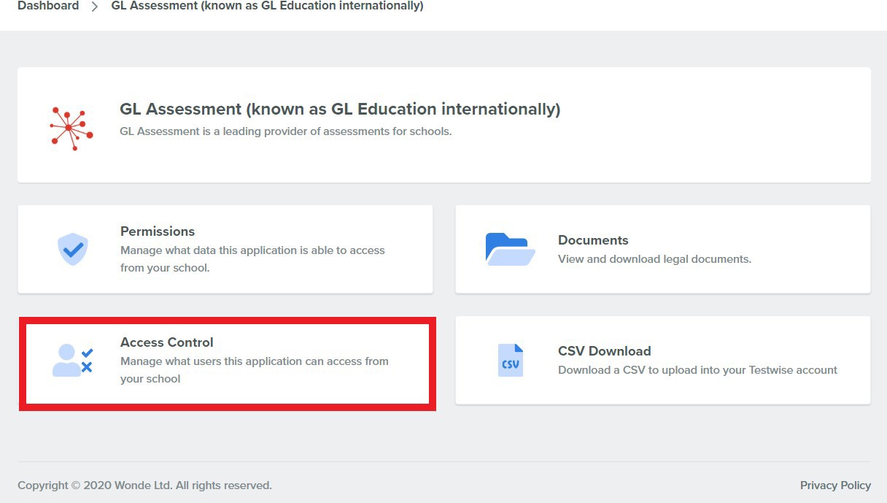Image resolution: width=887 pixels, height=503 pixels.
Task: Click the Permissions shield checkmark icon
Action: (x=73, y=249)
